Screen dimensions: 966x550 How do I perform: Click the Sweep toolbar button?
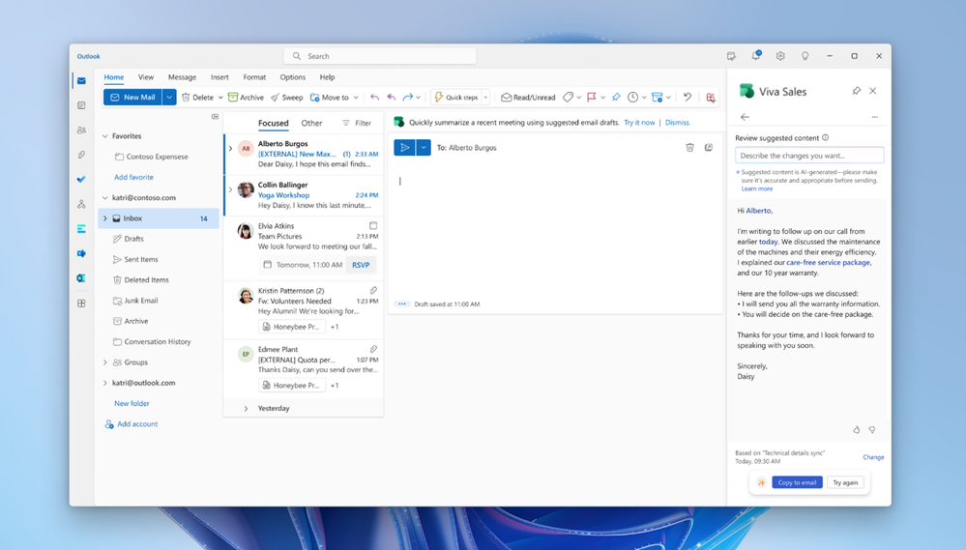287,98
